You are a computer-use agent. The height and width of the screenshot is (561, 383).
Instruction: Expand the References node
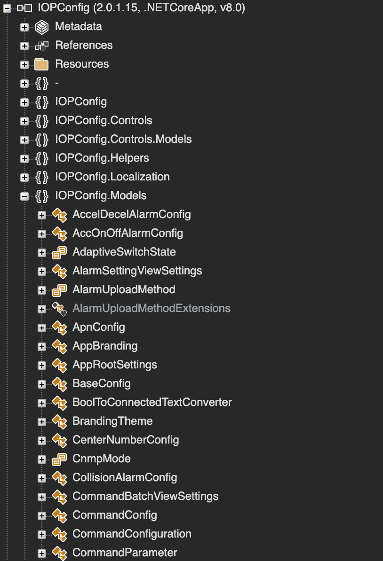[x=24, y=46]
